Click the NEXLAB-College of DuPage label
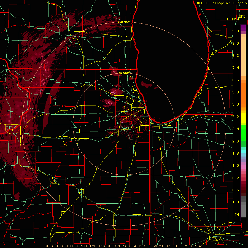The width and height of the screenshot is (248, 248). [220, 3]
